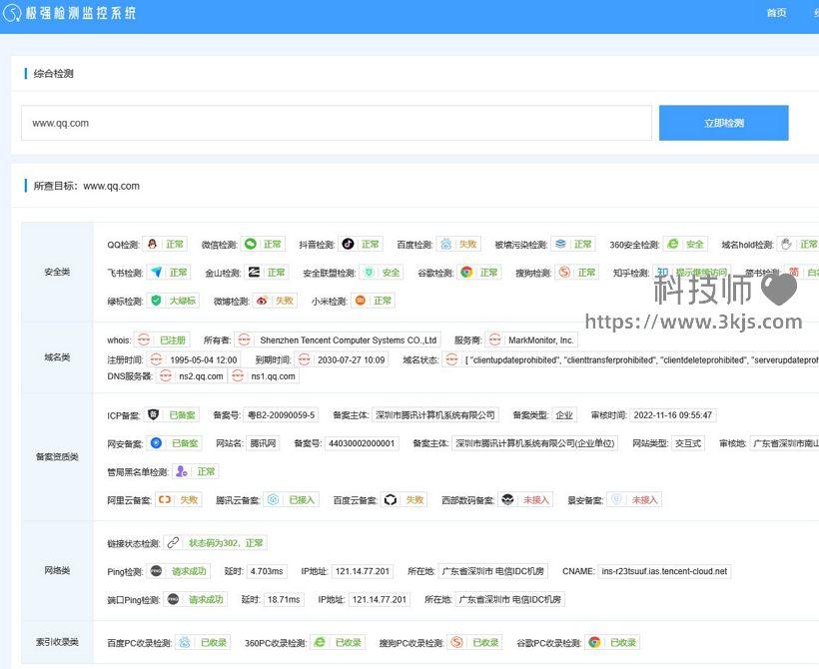Click the 网安 record number 44030002000001
This screenshot has width=819, height=669.
pyautogui.click(x=362, y=443)
